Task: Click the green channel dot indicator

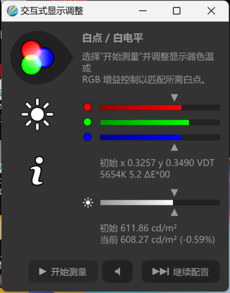Action: pyautogui.click(x=88, y=122)
